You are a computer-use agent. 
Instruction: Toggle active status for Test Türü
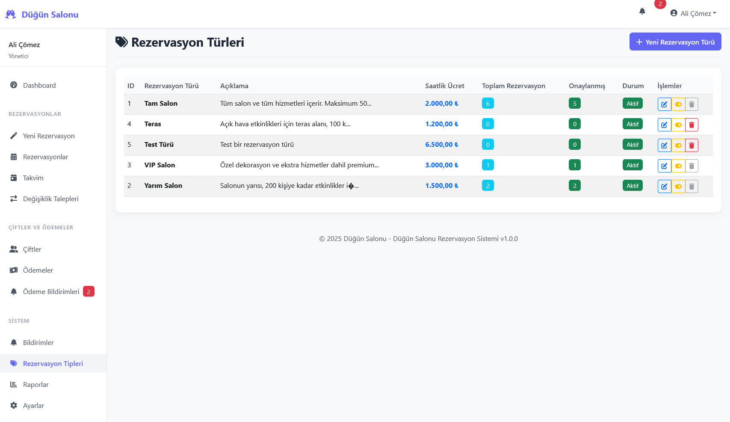click(x=678, y=145)
